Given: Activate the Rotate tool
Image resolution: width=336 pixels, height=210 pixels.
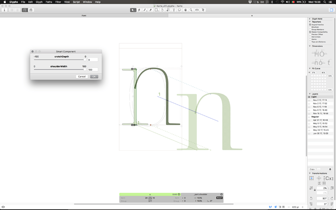Looking at the screenshot, I should [x=163, y=10].
